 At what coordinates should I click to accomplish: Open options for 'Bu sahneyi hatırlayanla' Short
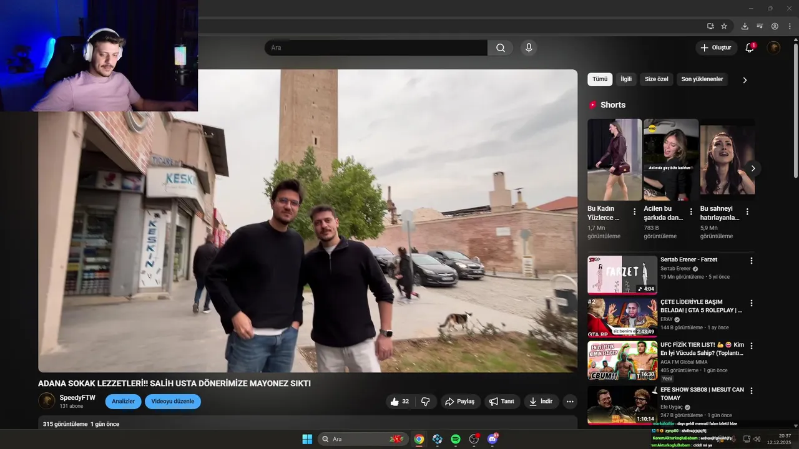747,212
